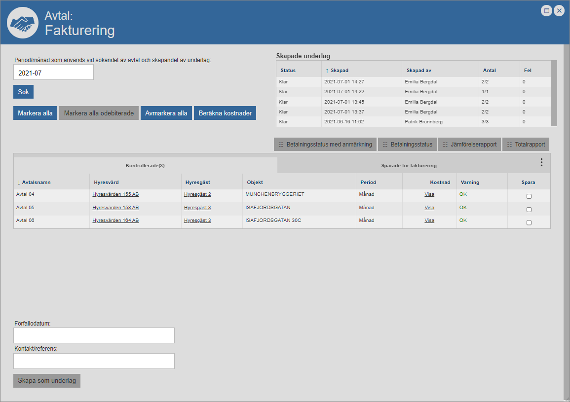Open Totalrapport report

526,145
